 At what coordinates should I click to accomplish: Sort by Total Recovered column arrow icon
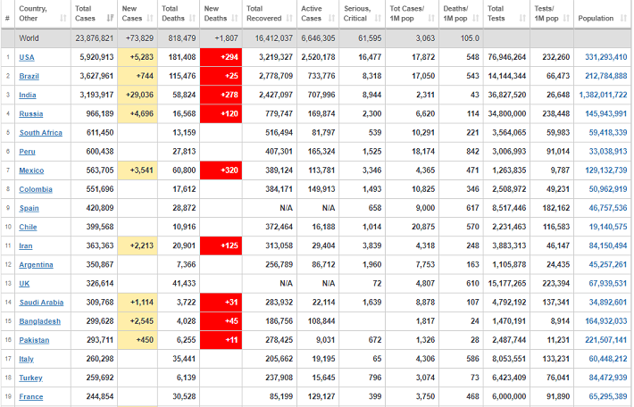coord(289,18)
